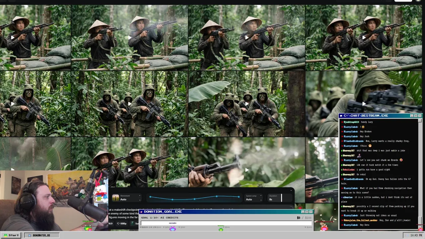Click the 1080p resolution button

click(122, 223)
